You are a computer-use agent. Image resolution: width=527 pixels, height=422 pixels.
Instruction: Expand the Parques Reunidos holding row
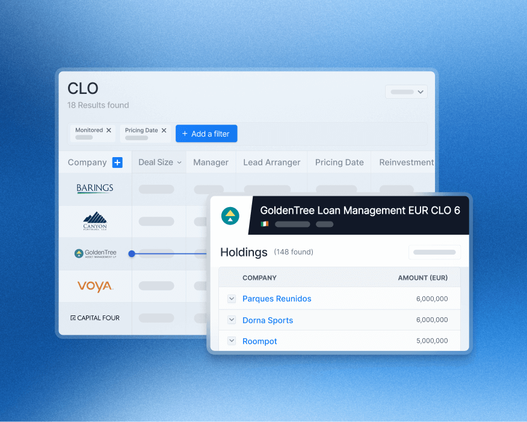(x=231, y=299)
